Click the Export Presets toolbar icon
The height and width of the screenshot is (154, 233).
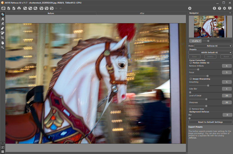30,8
